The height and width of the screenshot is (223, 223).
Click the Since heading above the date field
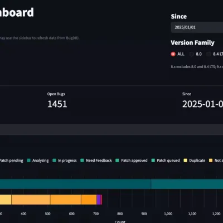tap(179, 17)
